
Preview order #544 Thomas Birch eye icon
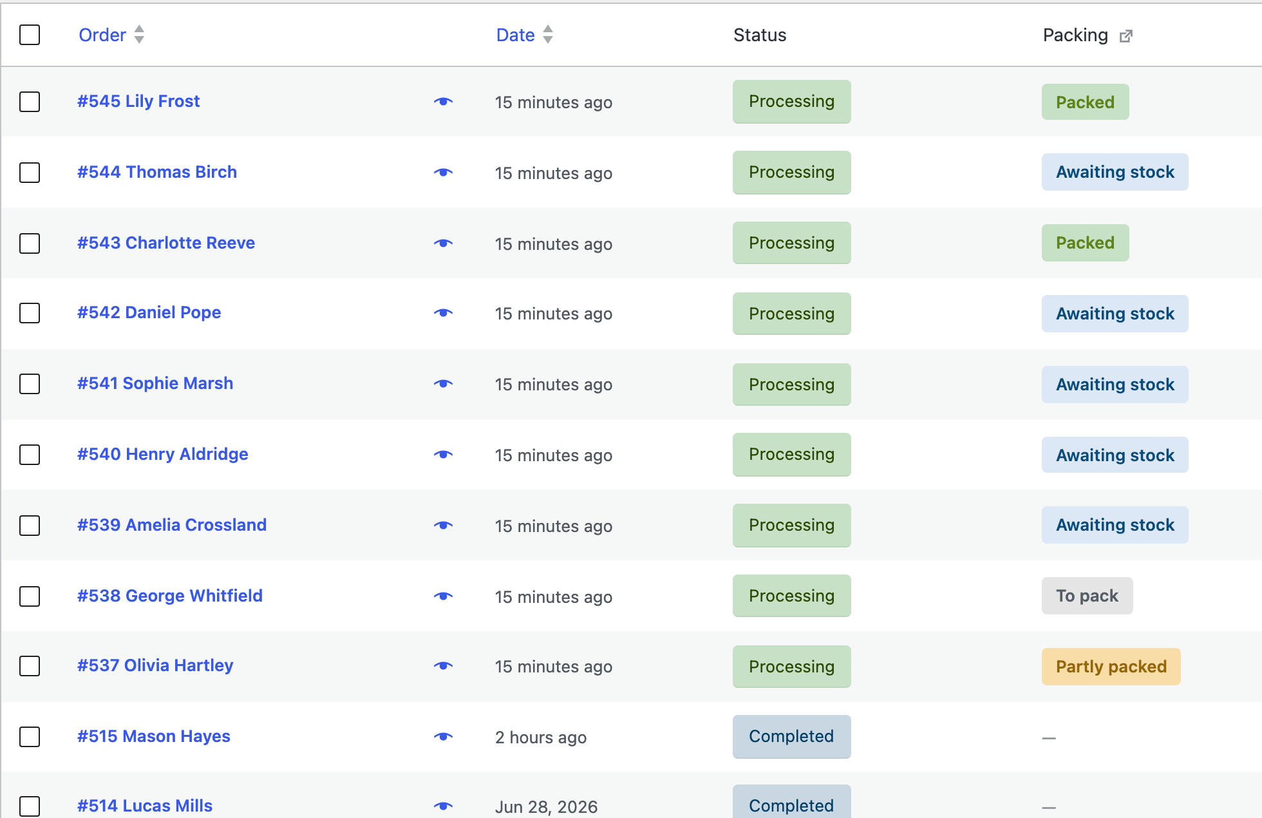point(443,173)
